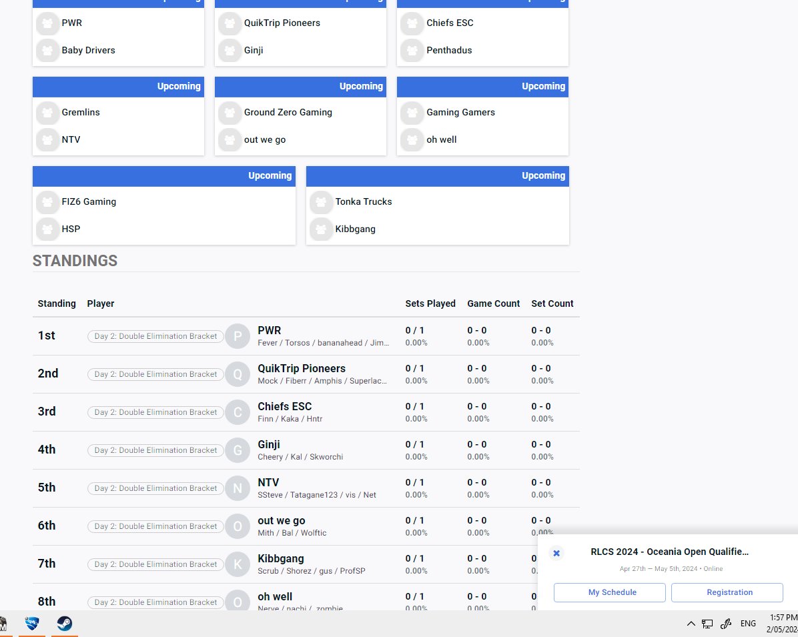
Task: Open Rocket League from the taskbar
Action: pos(32,623)
